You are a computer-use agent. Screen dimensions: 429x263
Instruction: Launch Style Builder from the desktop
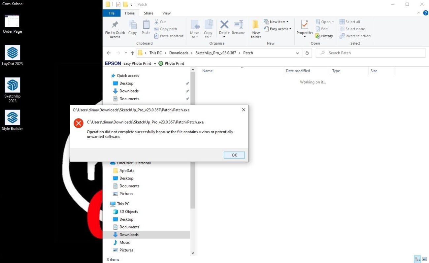tap(12, 120)
